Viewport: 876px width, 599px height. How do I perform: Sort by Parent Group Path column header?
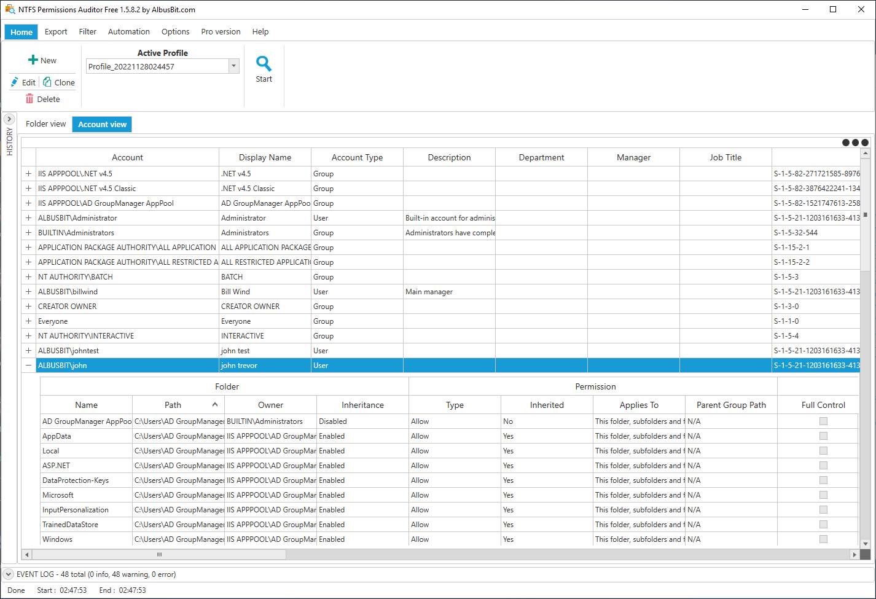click(731, 405)
